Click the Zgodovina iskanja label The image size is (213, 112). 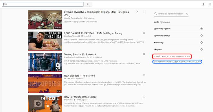click(x=162, y=36)
